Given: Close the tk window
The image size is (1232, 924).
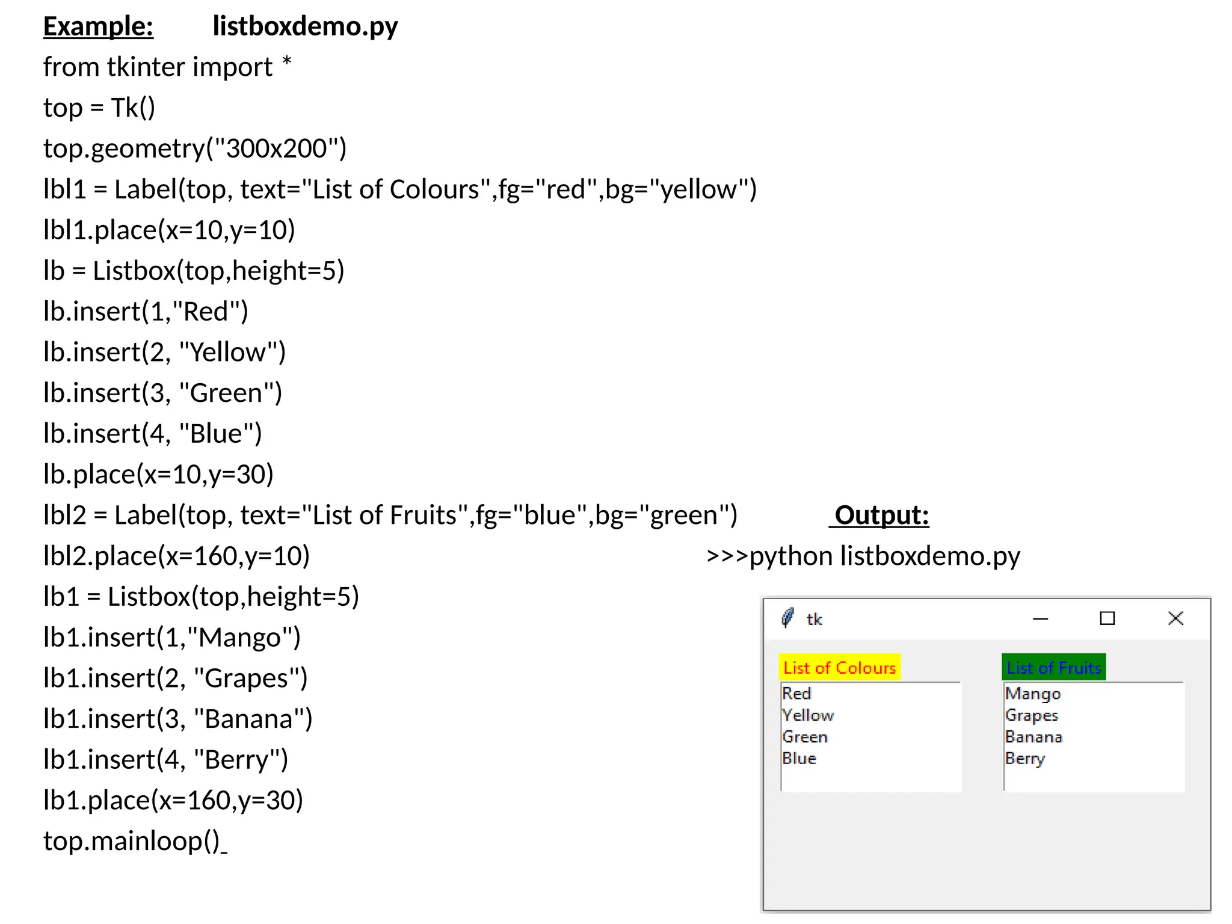Looking at the screenshot, I should (x=1175, y=618).
